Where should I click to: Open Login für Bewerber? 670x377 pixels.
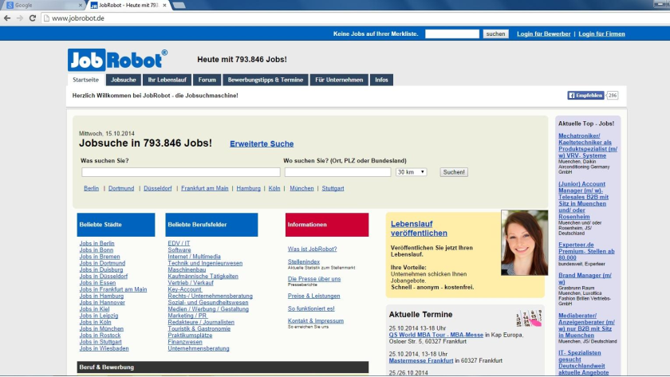[543, 33]
